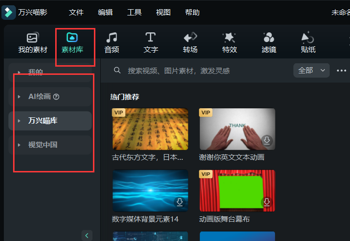
Task: Open the 特效 effects star icon
Action: (229, 37)
